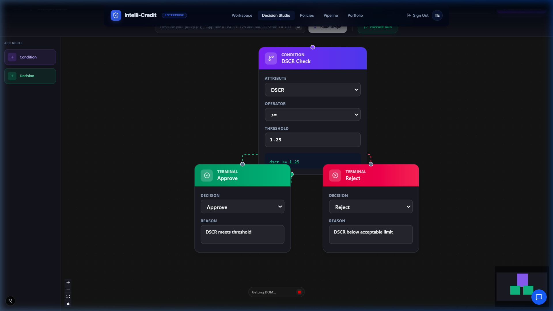Click the Approve terminal checkmark icon
553x311 pixels.
point(207,175)
